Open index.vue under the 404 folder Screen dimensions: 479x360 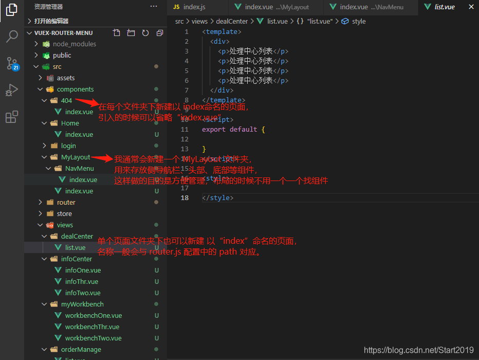[x=96, y=112]
